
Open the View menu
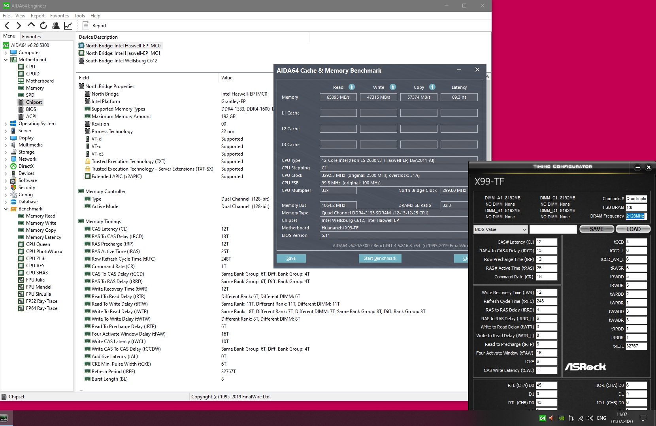tap(20, 16)
